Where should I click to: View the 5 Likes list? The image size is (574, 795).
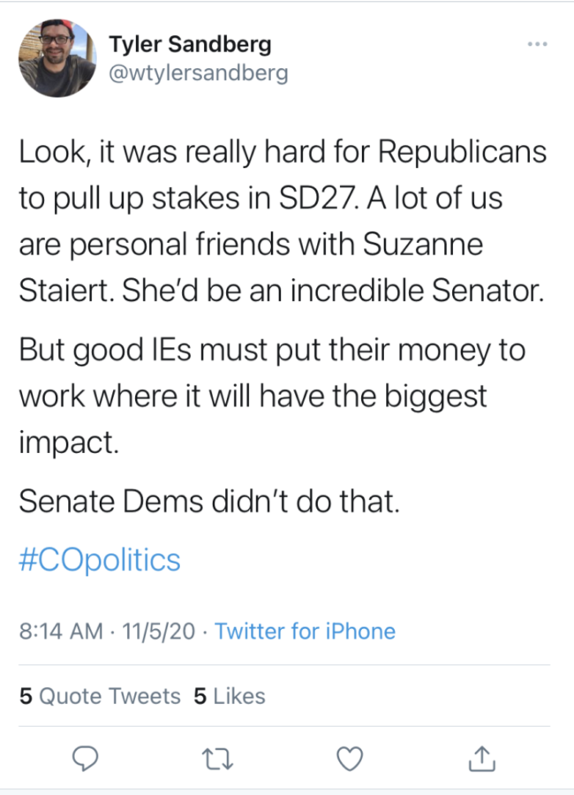pos(230,696)
